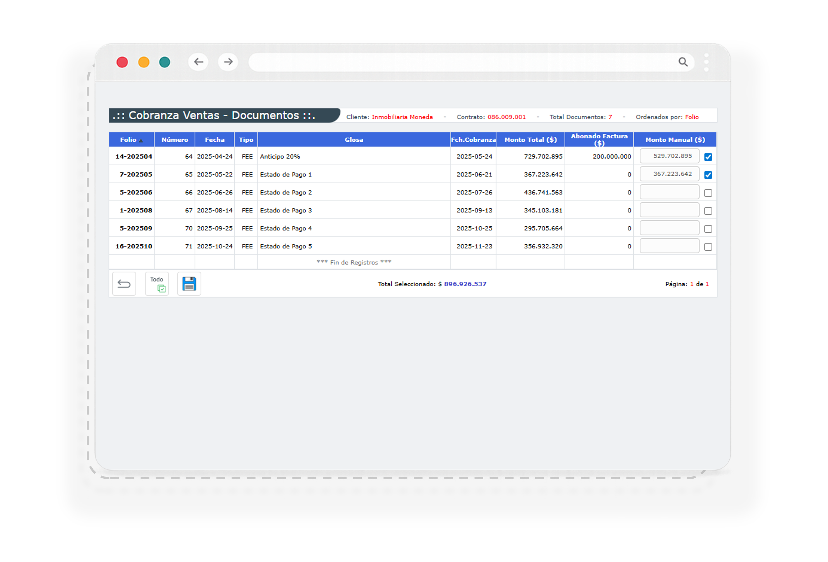Uncheck the Anticipo 20% row checkbox
The image size is (828, 562).
tap(708, 157)
